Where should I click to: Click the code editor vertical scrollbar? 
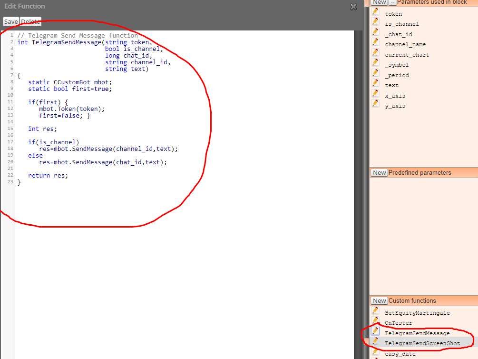pos(358,194)
